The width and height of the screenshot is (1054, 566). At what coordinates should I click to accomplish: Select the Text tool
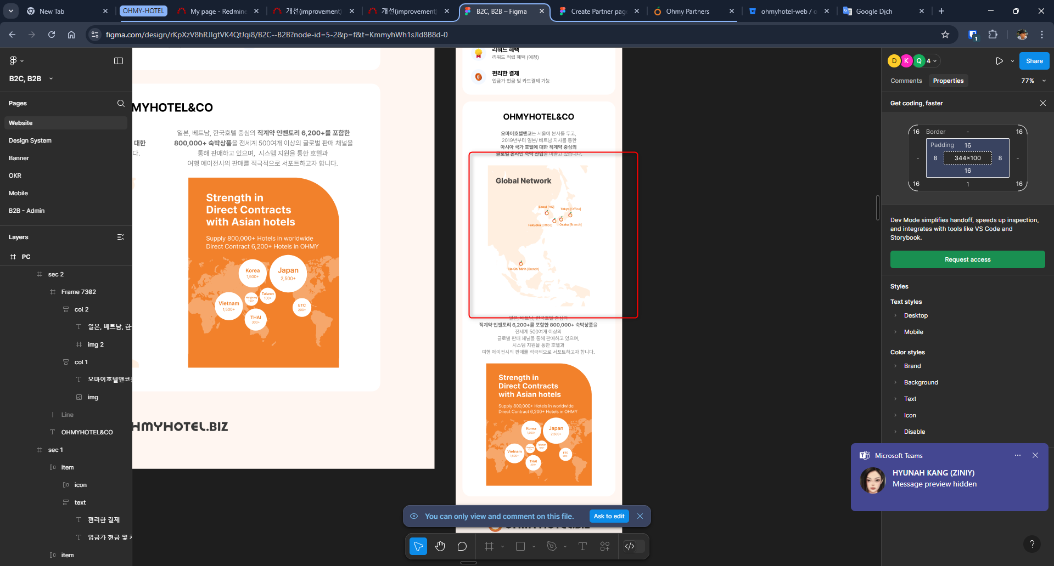pos(583,546)
